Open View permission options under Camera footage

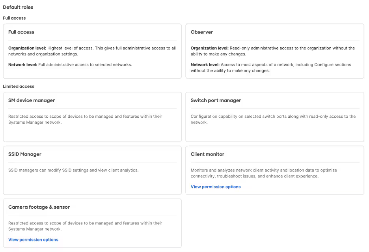(x=33, y=239)
